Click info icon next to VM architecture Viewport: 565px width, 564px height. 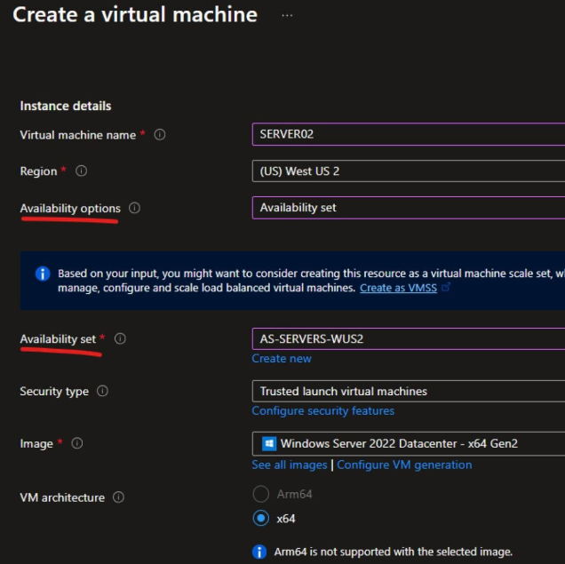pyautogui.click(x=118, y=497)
